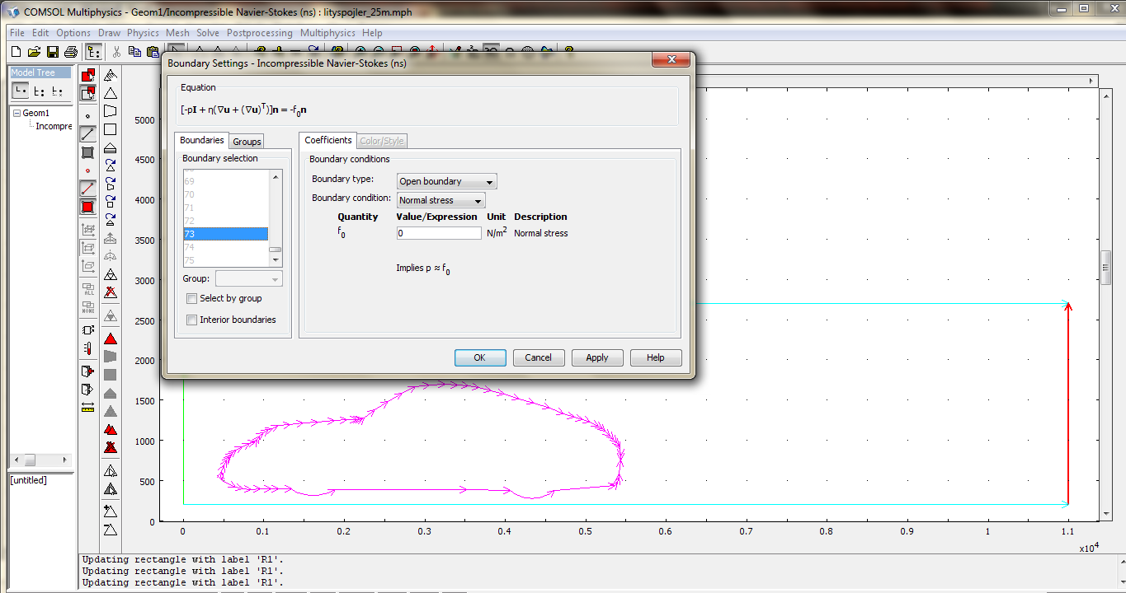Screen dimensions: 1126x593
Task: Click the Copy icon in main toolbar
Action: tap(134, 52)
